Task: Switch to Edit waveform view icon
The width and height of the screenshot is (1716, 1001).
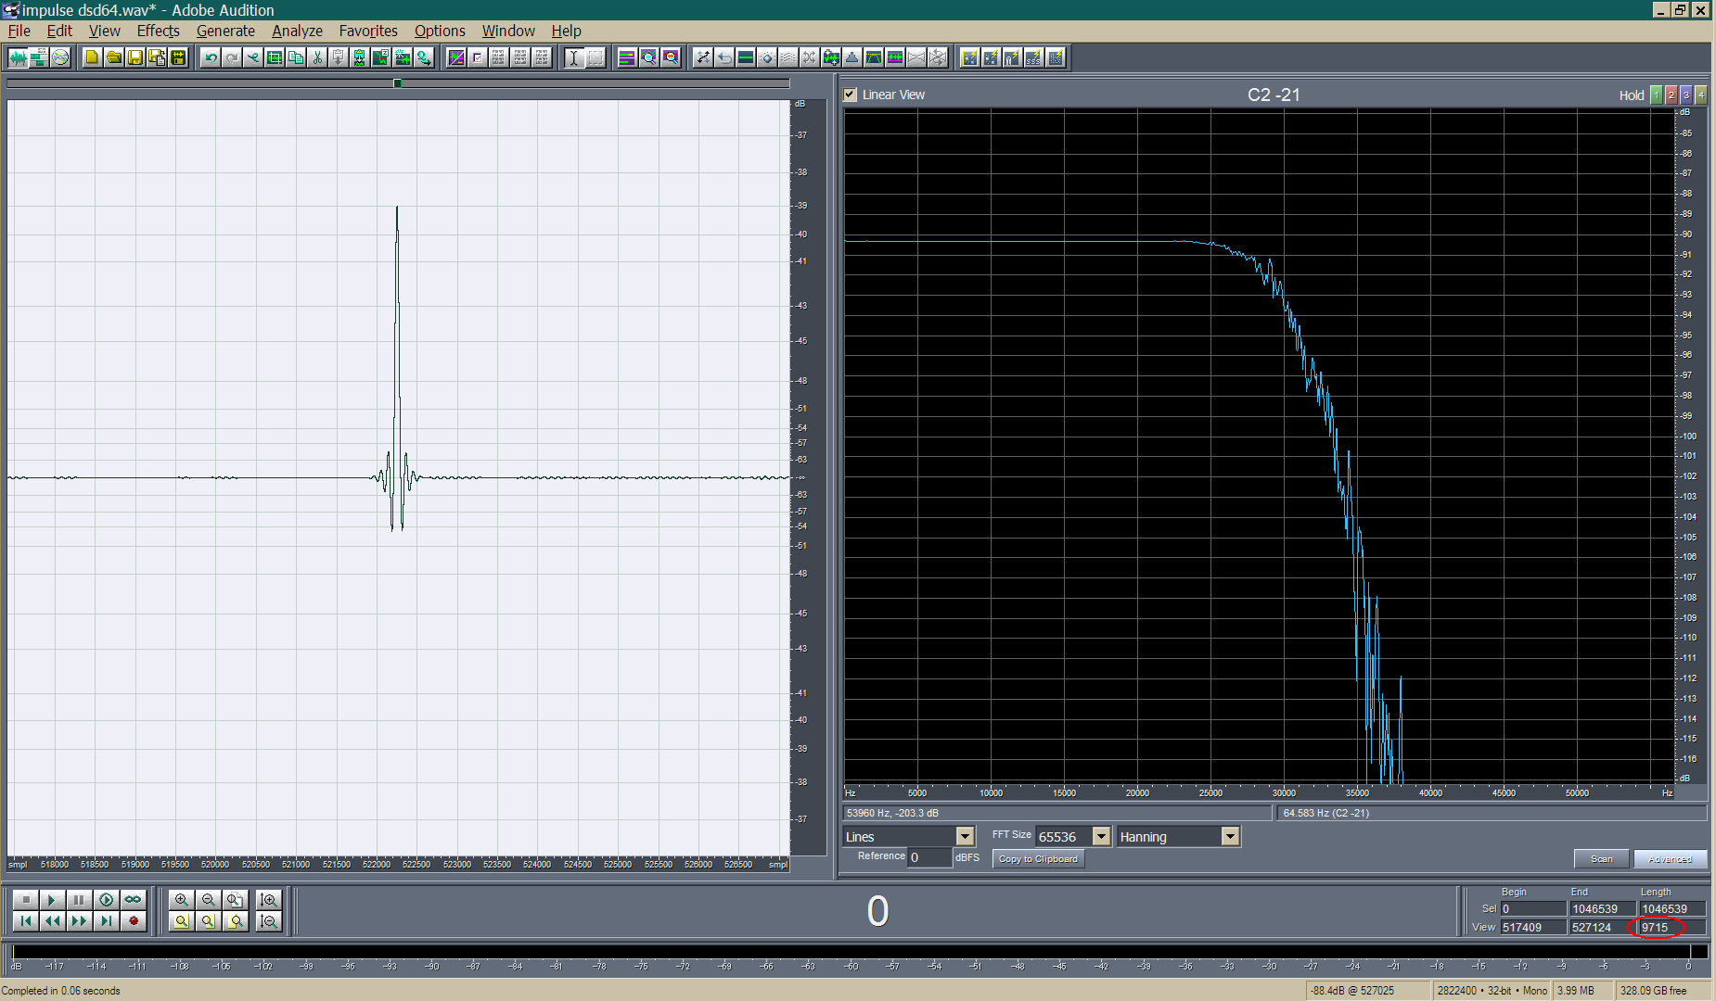Action: point(18,57)
